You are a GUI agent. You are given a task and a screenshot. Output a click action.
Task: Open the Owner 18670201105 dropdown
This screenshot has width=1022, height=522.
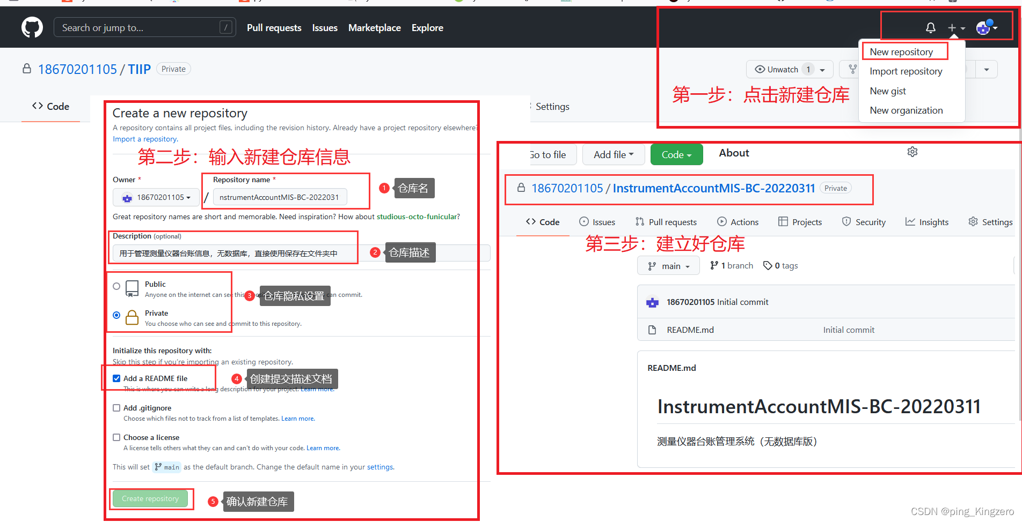click(x=156, y=197)
